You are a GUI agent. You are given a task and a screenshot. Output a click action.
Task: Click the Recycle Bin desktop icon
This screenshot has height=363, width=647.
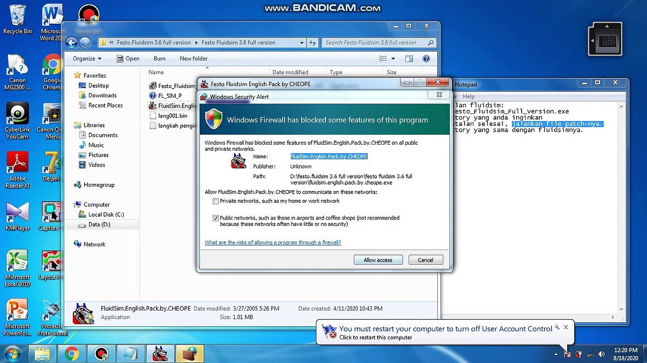point(17,20)
